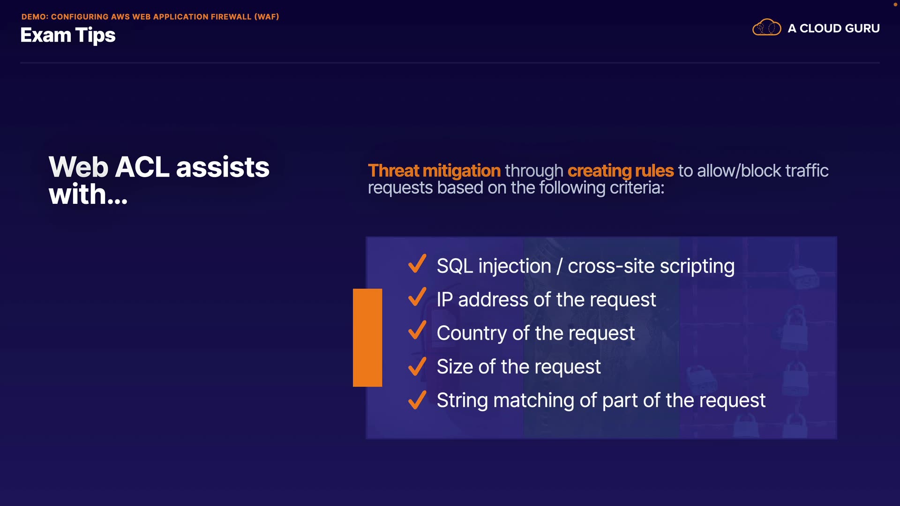900x506 pixels.
Task: Click the 'SQL injection / cross-site scripting' item
Action: (585, 266)
